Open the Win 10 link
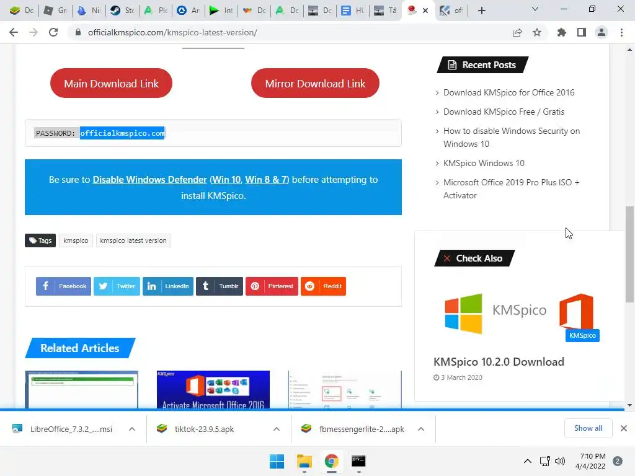 coord(226,180)
